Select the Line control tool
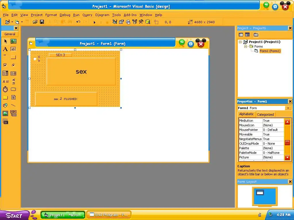Image resolution: width=294 pixels, height=220 pixels. point(13,105)
